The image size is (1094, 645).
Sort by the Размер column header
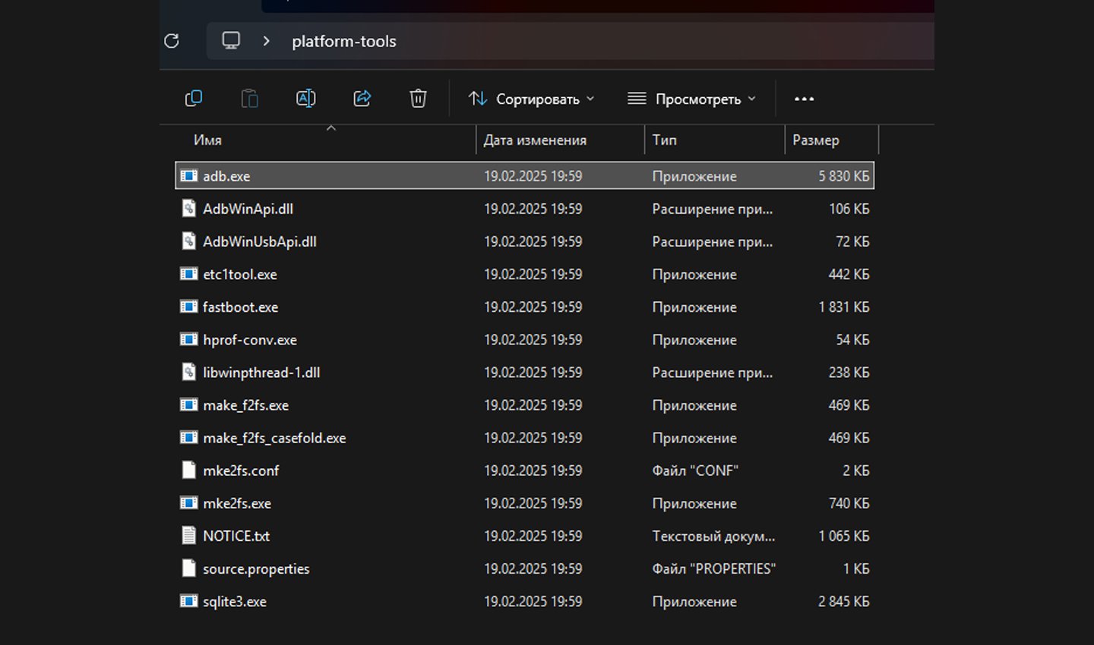[816, 140]
